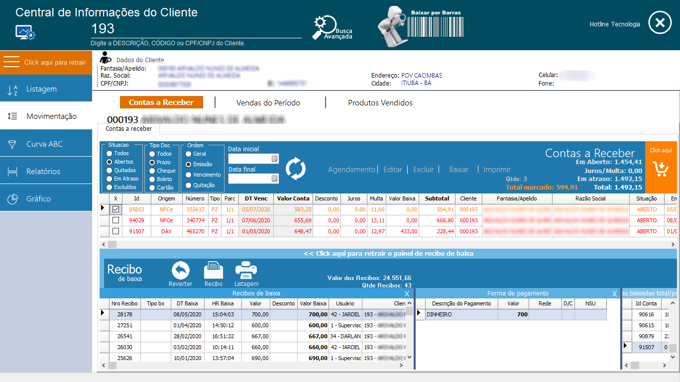680x382 pixels.
Task: Select Excluídos radio option
Action: point(109,188)
